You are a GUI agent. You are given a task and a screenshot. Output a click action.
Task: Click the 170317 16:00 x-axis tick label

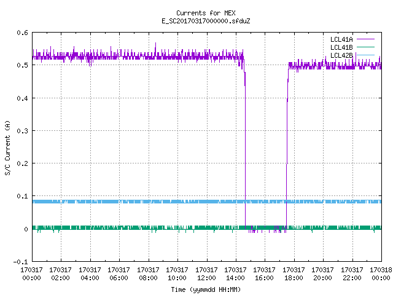click(x=265, y=273)
